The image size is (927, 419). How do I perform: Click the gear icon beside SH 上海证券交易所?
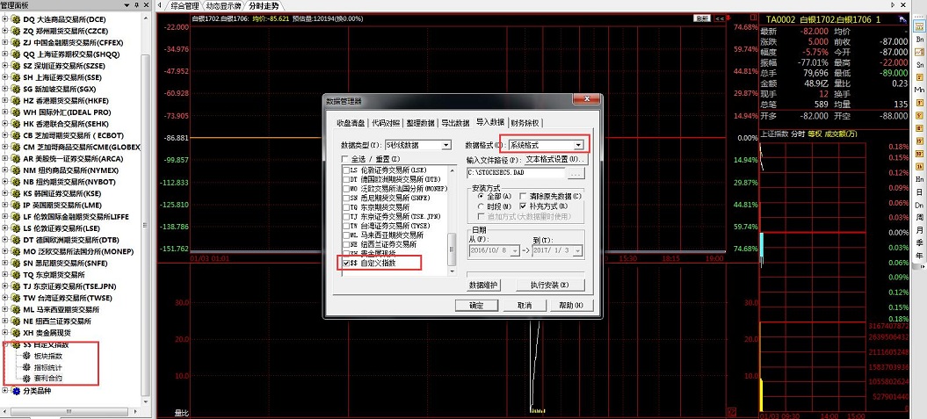(x=15, y=76)
